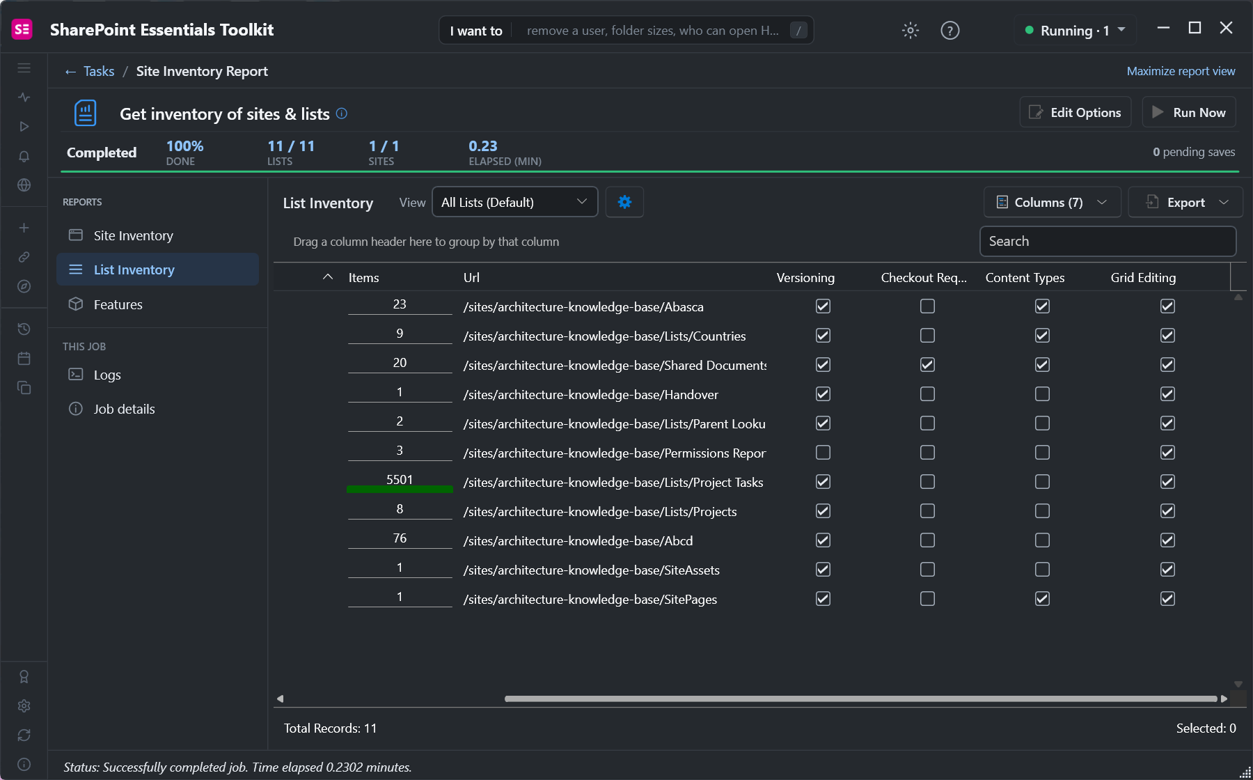Click the horizontal scrollbar thumb in grid
This screenshot has width=1253, height=780.
tap(860, 699)
